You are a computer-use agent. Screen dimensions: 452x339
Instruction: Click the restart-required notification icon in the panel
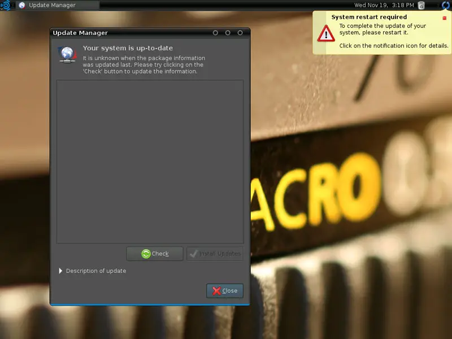[x=446, y=5]
